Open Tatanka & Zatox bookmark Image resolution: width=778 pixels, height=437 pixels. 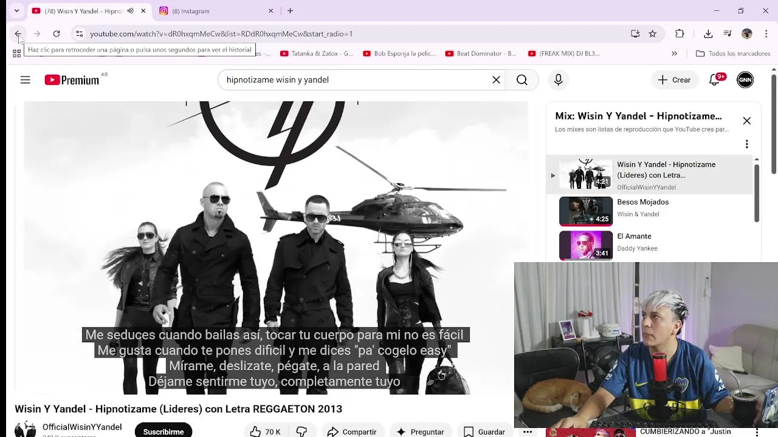pyautogui.click(x=316, y=53)
